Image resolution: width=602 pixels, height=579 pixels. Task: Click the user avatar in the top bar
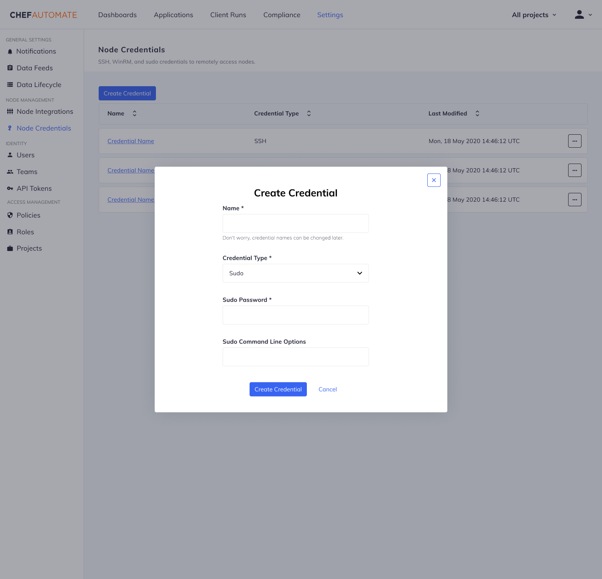click(579, 14)
